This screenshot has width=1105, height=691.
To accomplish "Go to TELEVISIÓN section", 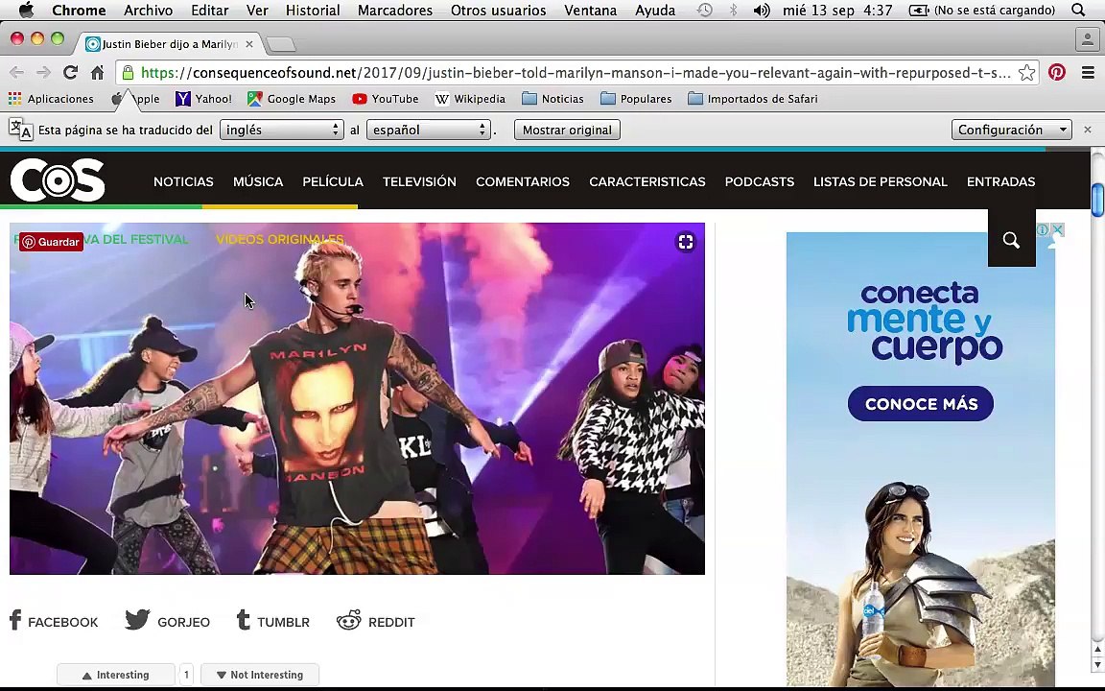I will pyautogui.click(x=419, y=181).
